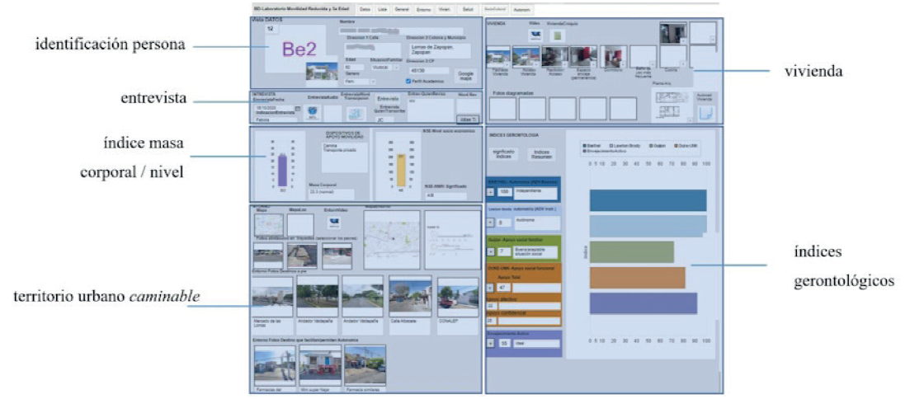This screenshot has width=910, height=399.
Task: Click the Google maps button
Action: coord(464,75)
